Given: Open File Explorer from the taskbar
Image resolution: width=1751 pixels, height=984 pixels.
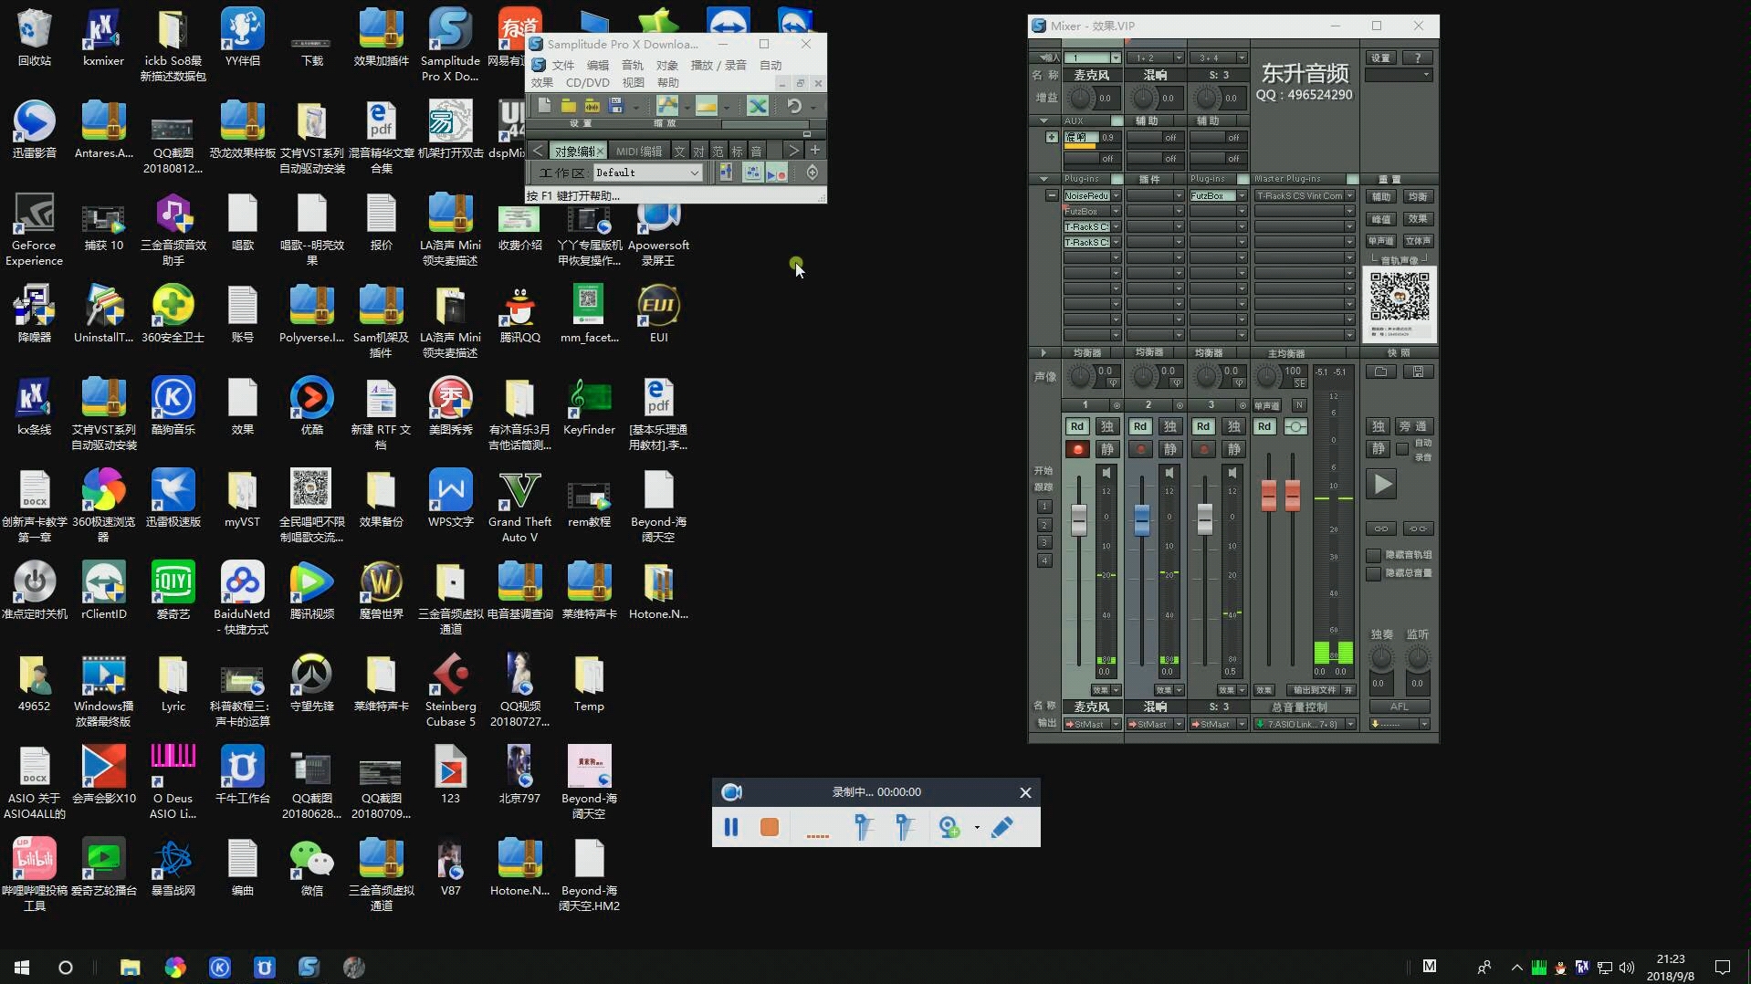Looking at the screenshot, I should 130,967.
